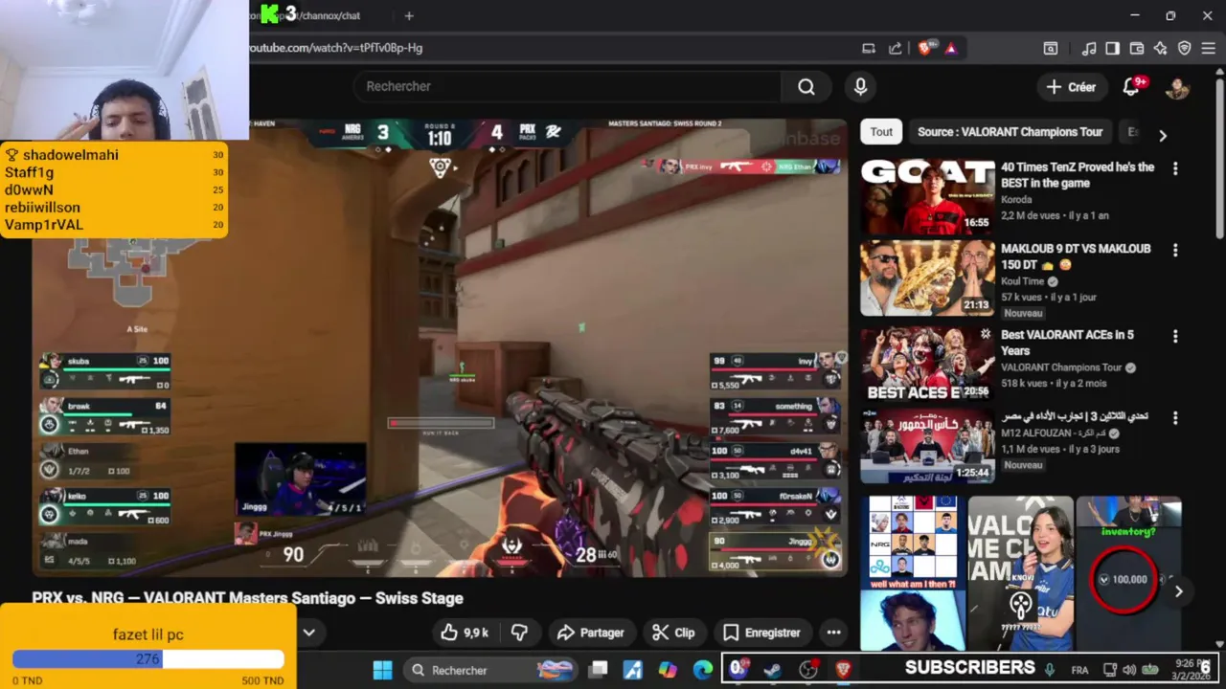This screenshot has width=1226, height=689.
Task: Click the install/cast screen icon in address bar
Action: (868, 48)
